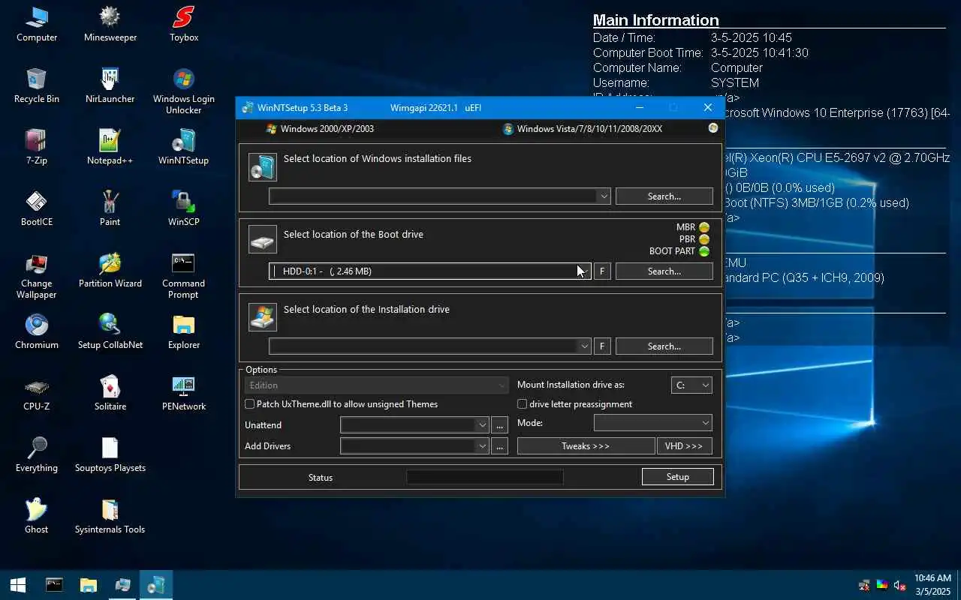The image size is (961, 600).
Task: Launch Notepad++ from the desktop
Action: 110,147
